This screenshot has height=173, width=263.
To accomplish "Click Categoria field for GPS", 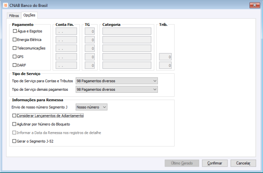I will (127, 57).
